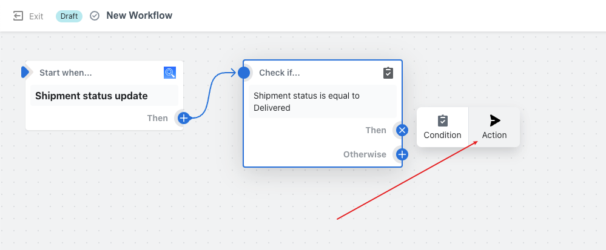This screenshot has width=606, height=250.
Task: Choose Condition from the step popup
Action: 442,127
